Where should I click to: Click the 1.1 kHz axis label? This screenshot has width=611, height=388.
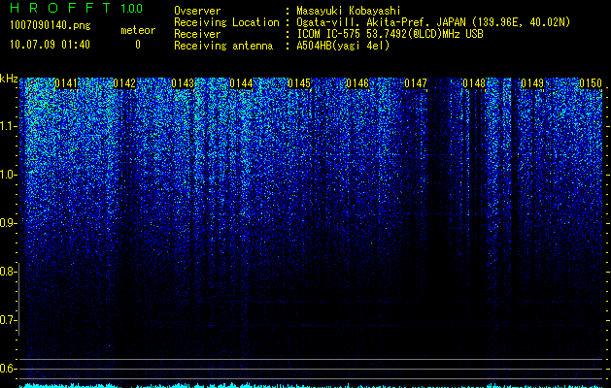pyautogui.click(x=8, y=126)
